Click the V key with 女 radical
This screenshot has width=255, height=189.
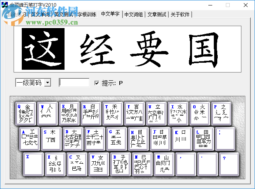[x=99, y=164]
